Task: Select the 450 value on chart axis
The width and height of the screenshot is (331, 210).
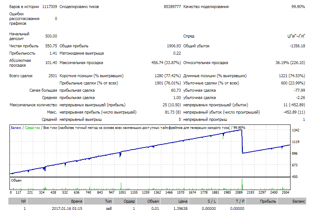Action: [295, 177]
